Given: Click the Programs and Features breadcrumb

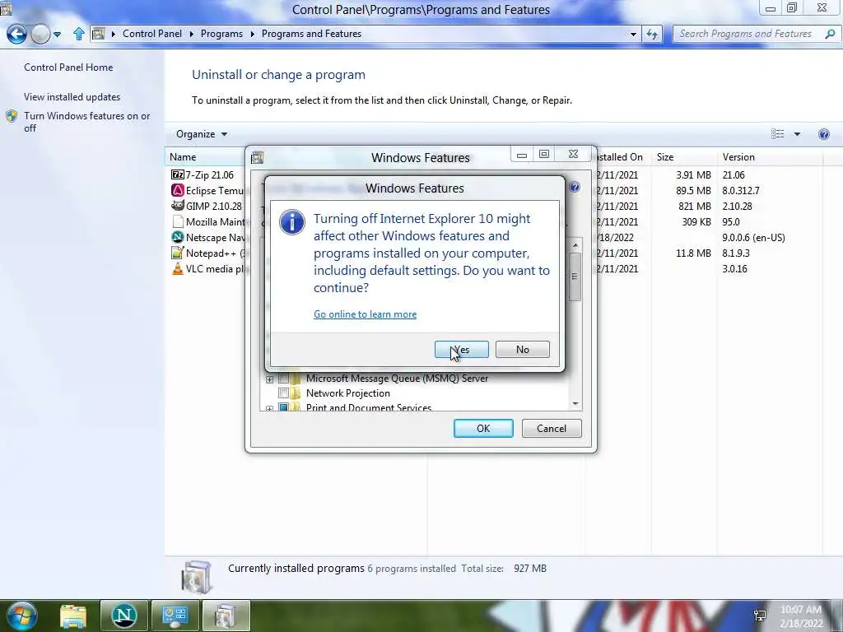Looking at the screenshot, I should pos(311,33).
